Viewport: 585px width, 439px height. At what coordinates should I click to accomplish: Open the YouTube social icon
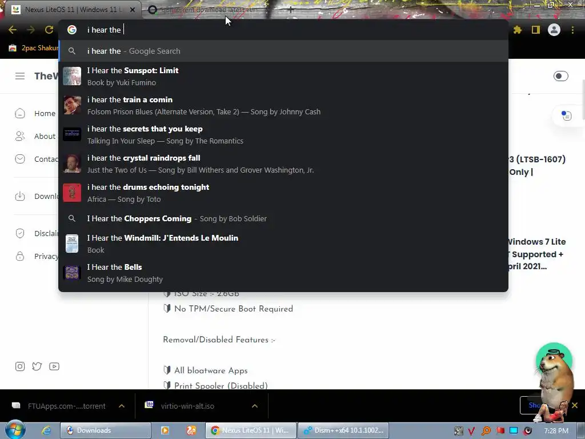click(54, 366)
